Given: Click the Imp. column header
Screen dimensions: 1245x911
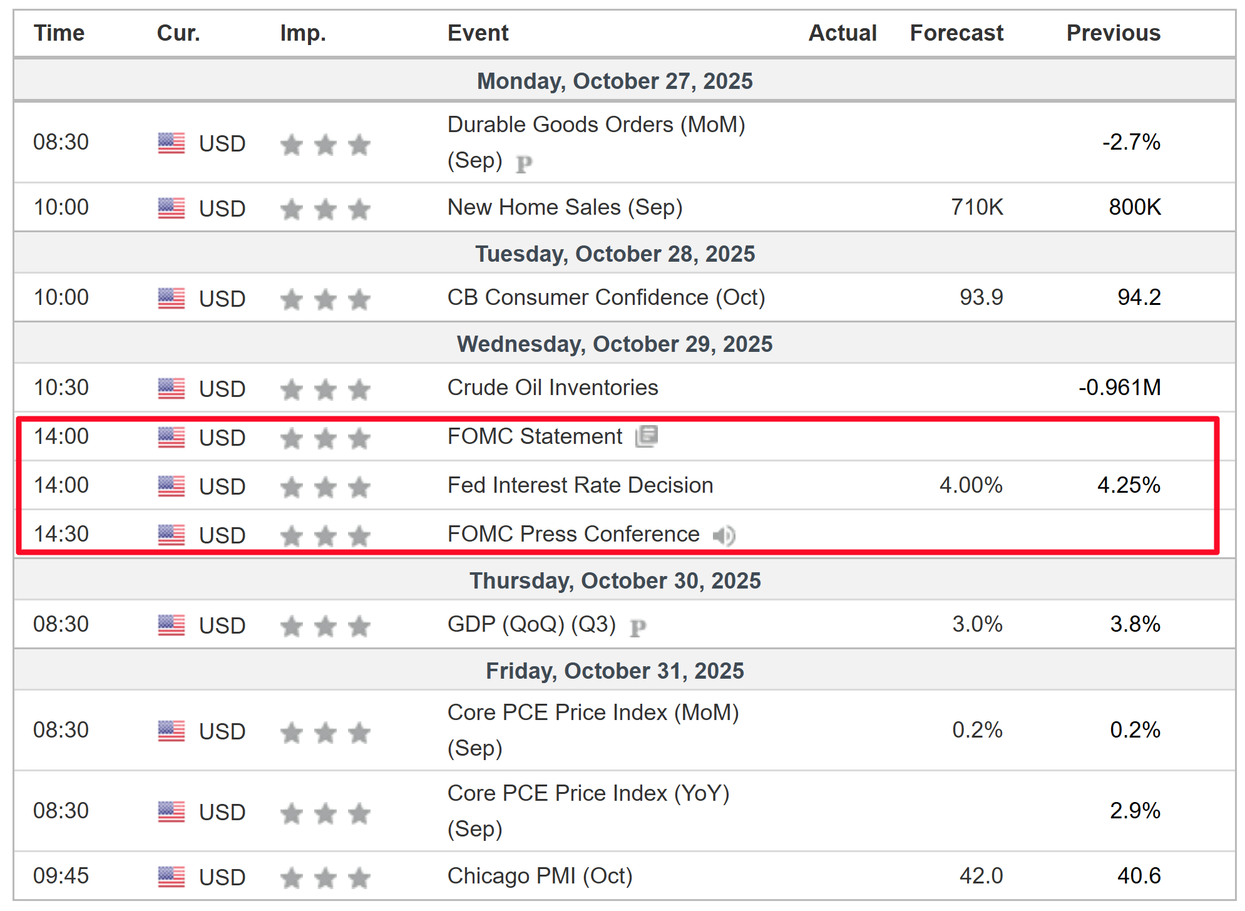Looking at the screenshot, I should (x=303, y=33).
